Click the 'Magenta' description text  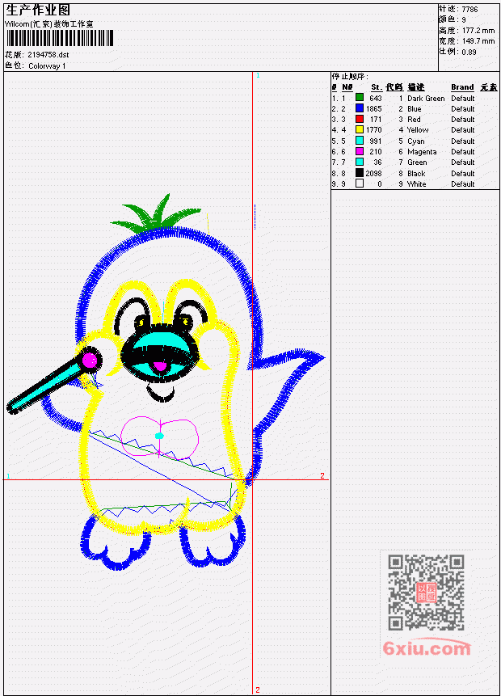422,152
